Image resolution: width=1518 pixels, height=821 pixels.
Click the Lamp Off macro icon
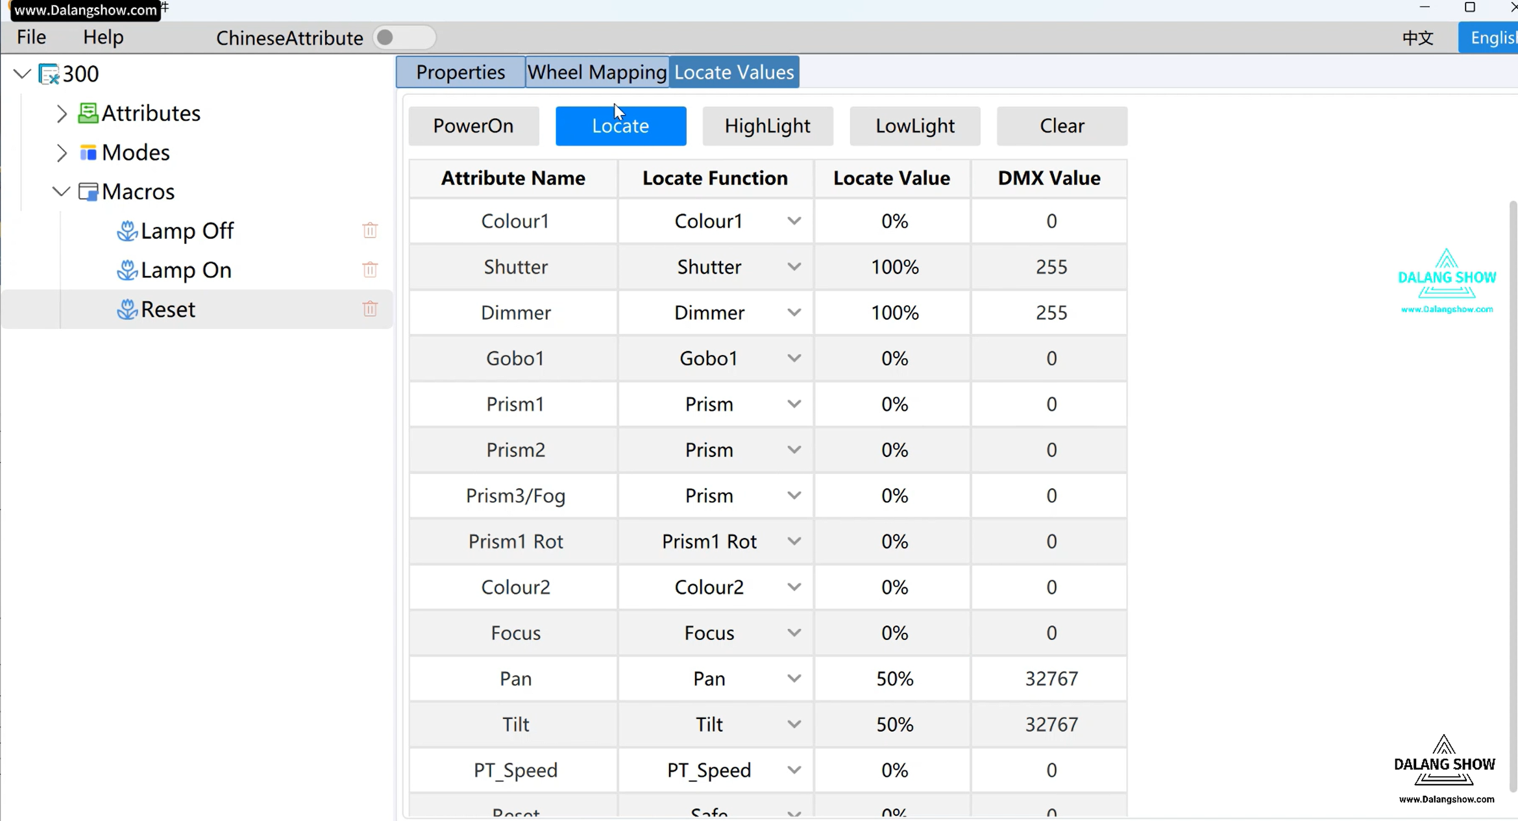127,230
